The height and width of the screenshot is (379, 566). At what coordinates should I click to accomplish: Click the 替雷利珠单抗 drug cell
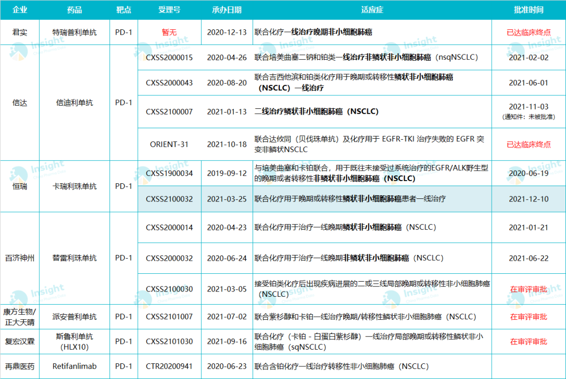[x=74, y=258]
